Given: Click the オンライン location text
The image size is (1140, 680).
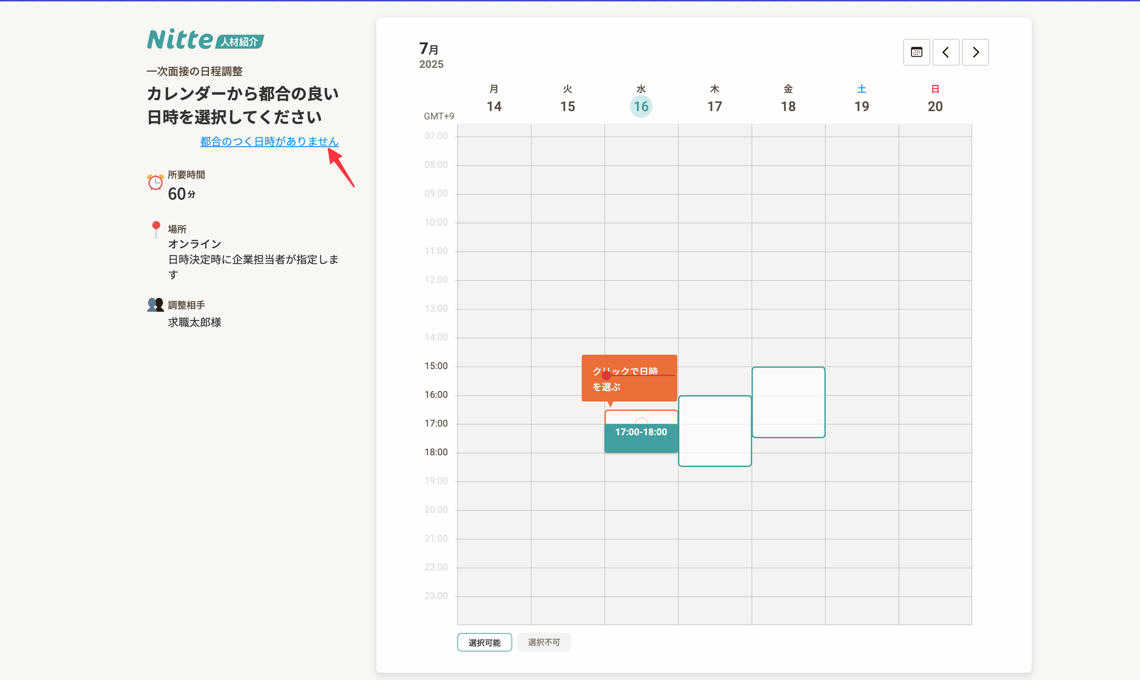Looking at the screenshot, I should 195,244.
